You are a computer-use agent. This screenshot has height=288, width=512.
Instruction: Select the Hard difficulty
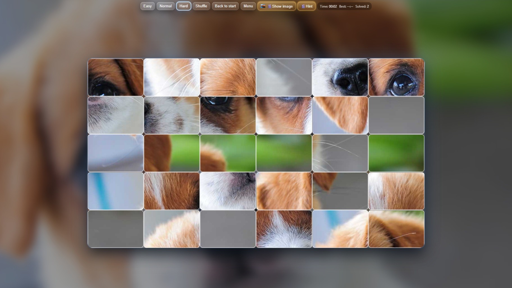184,6
